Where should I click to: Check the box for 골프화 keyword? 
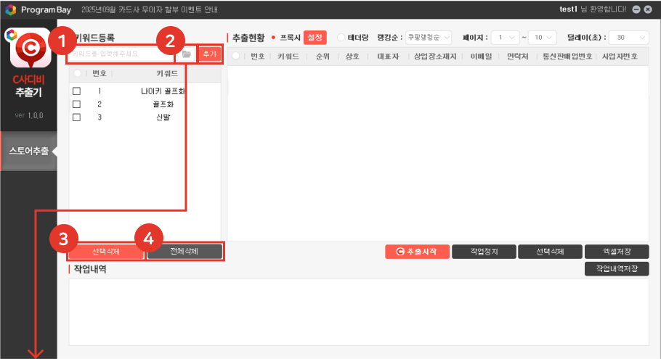click(x=76, y=104)
